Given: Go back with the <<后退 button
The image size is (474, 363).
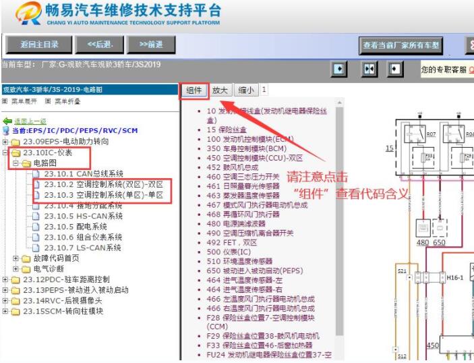Looking at the screenshot, I should 100,45.
